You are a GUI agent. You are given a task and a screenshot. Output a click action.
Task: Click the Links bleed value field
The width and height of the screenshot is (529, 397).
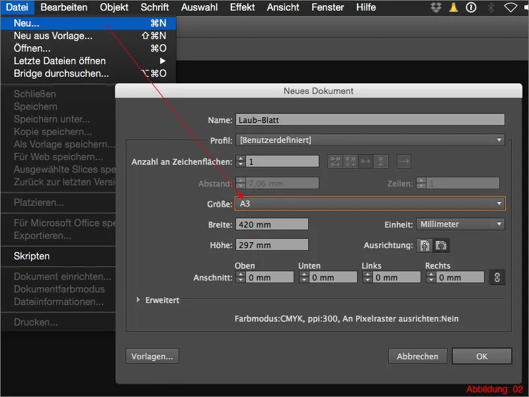396,277
